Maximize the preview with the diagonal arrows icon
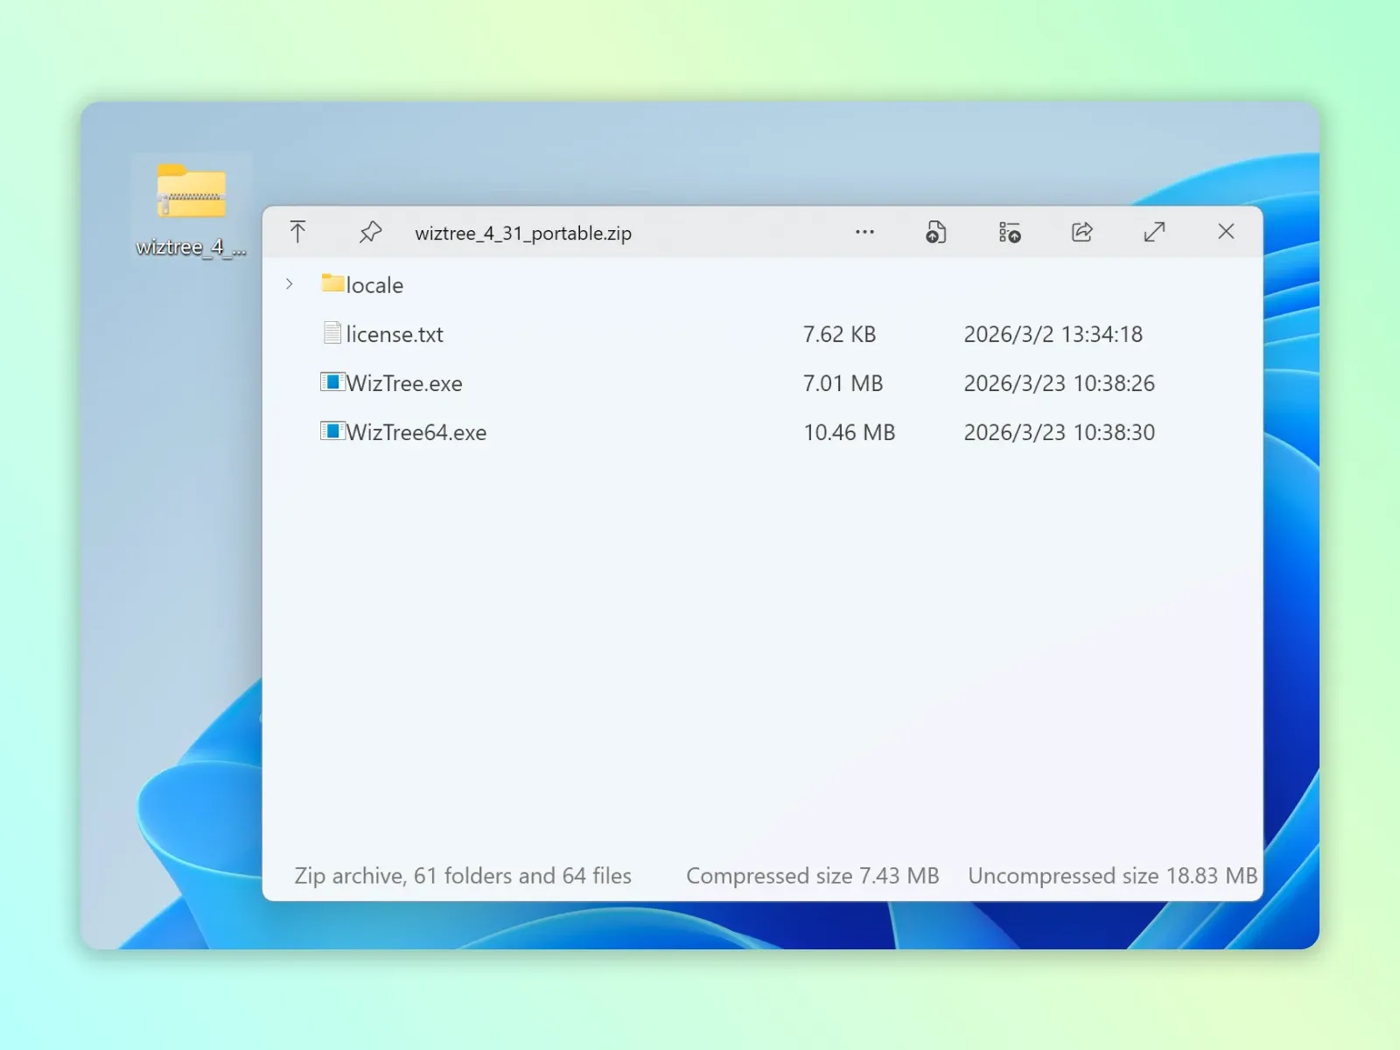 (x=1154, y=232)
